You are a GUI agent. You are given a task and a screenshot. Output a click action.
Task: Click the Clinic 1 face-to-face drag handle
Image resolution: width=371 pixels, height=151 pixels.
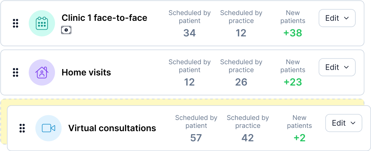tap(15, 23)
